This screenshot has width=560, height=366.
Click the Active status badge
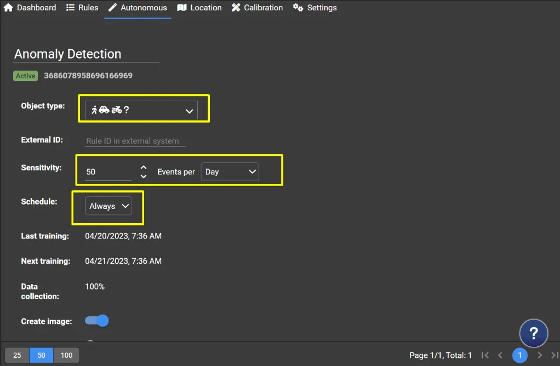coord(25,75)
